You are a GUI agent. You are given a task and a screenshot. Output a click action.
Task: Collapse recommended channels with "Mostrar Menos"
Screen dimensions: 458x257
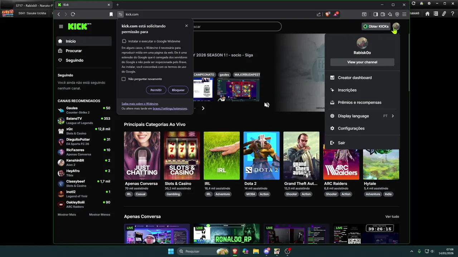pyautogui.click(x=99, y=215)
